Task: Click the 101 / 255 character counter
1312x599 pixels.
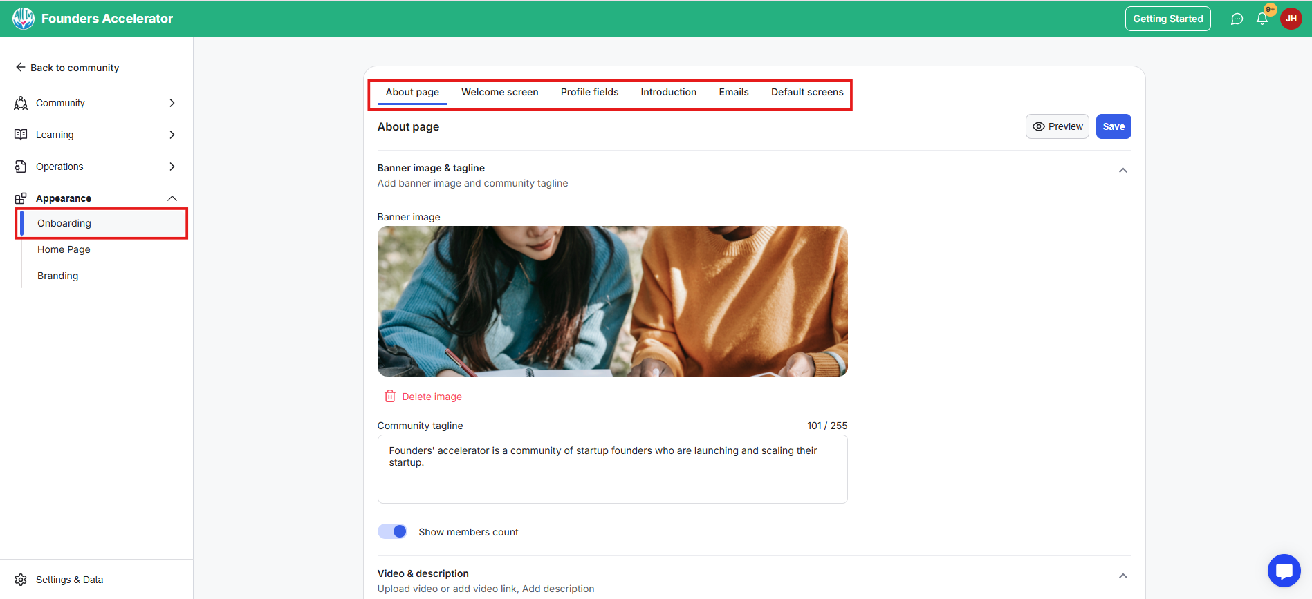Action: pyautogui.click(x=827, y=426)
